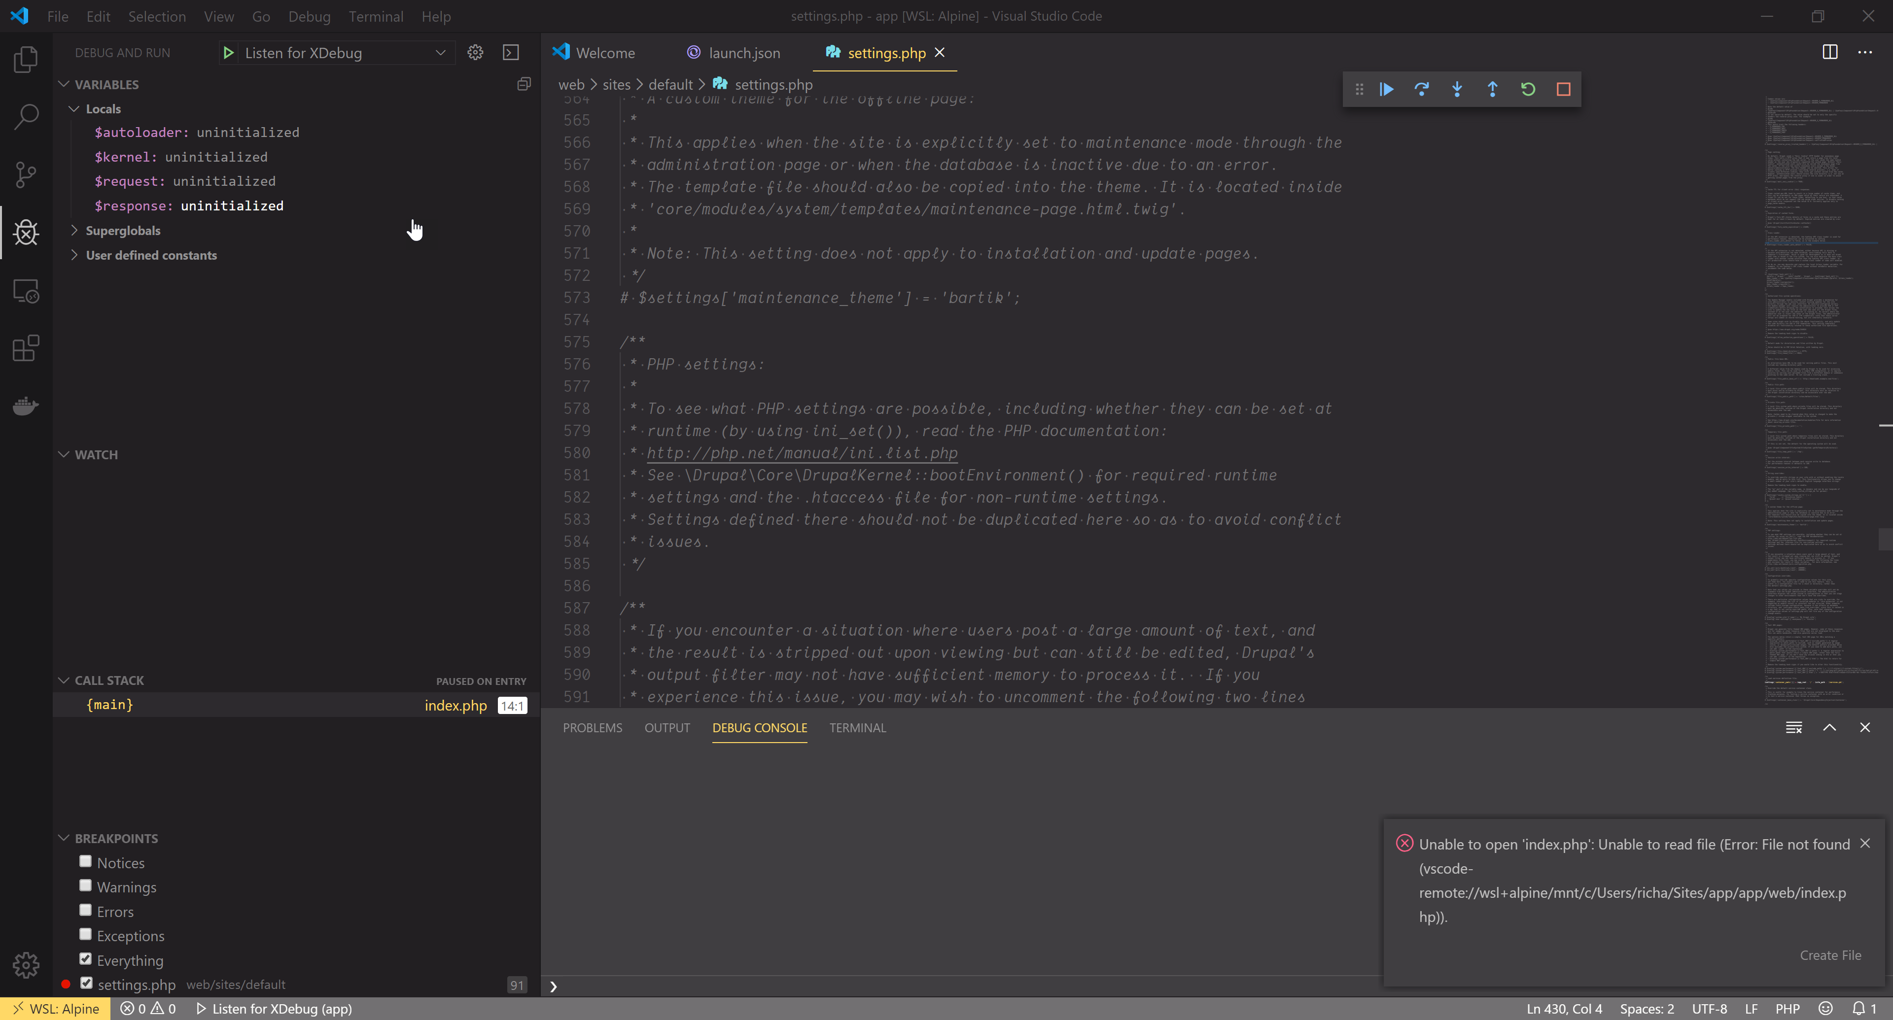
Task: Expand User defined constants node
Action: [x=74, y=256]
